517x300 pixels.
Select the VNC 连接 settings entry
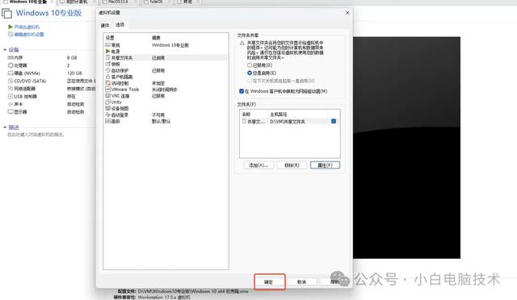coord(117,96)
